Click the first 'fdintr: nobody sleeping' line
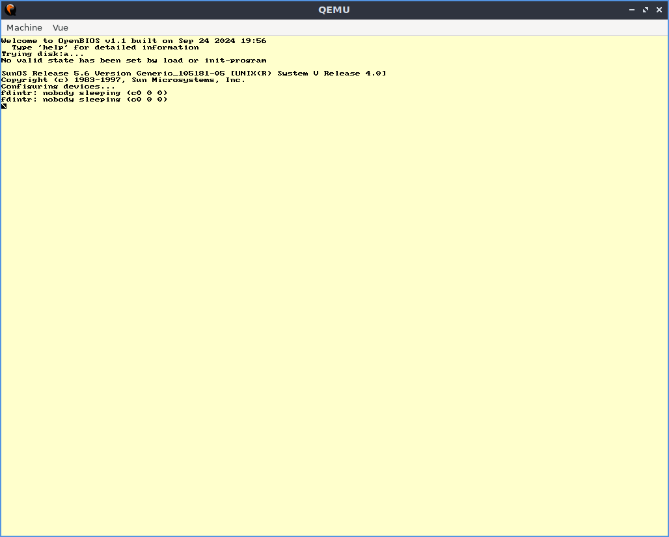This screenshot has height=537, width=669. pos(85,93)
